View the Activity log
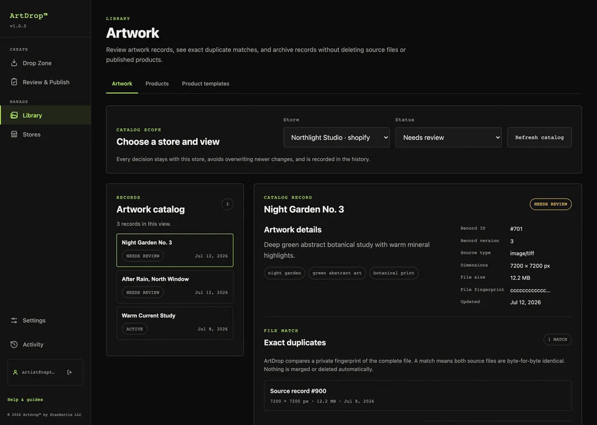 (45, 344)
